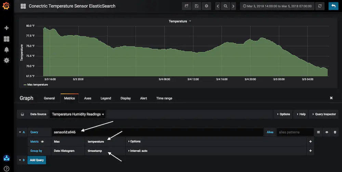Open the Time range tab
The height and width of the screenshot is (172, 342).
pyautogui.click(x=164, y=98)
